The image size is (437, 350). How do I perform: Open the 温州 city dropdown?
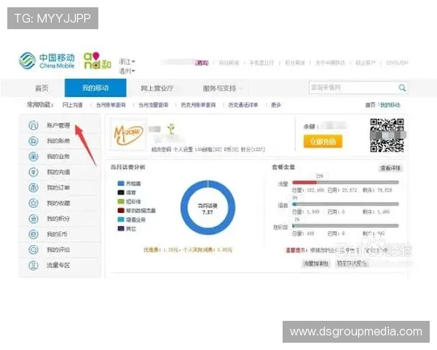pyautogui.click(x=127, y=71)
